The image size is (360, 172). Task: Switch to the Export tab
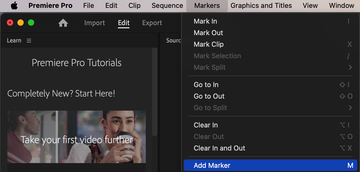[x=152, y=23]
